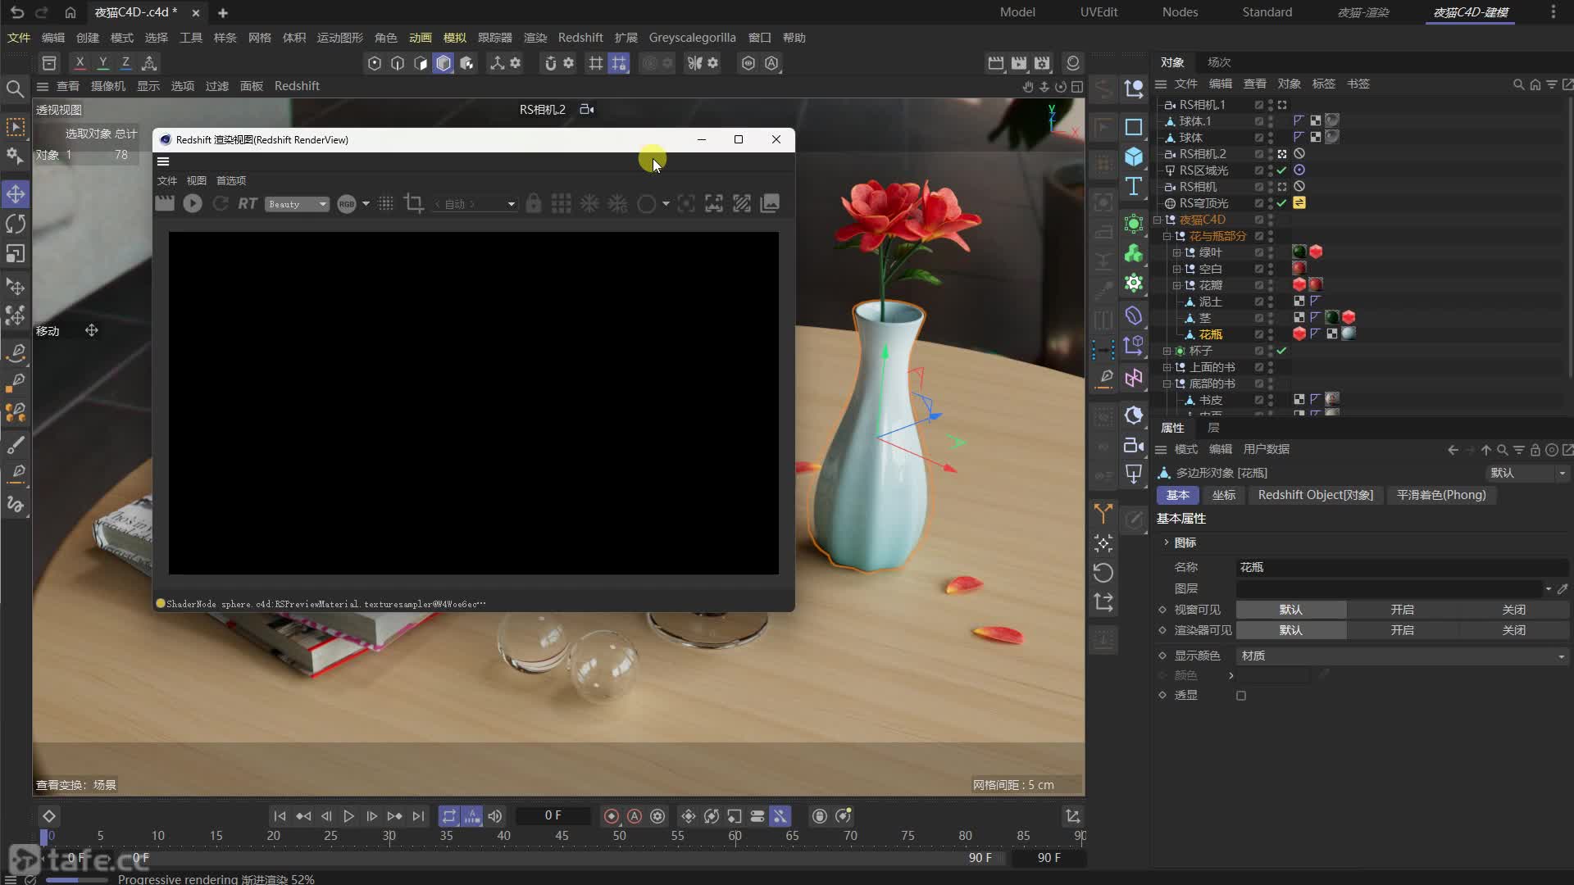Click the refresh icon in RenderView toolbar
This screenshot has width=1574, height=885.
(x=221, y=203)
